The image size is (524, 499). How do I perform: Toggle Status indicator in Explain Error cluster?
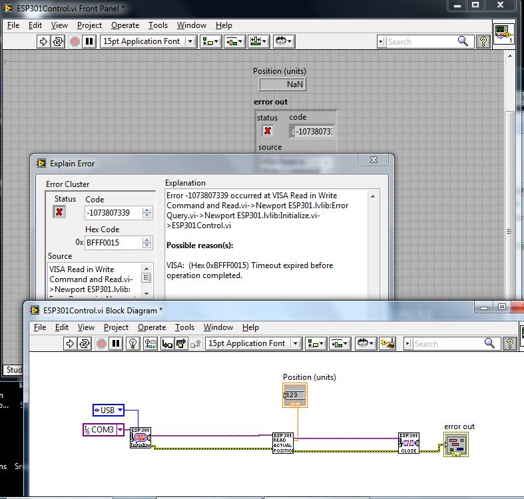(59, 212)
